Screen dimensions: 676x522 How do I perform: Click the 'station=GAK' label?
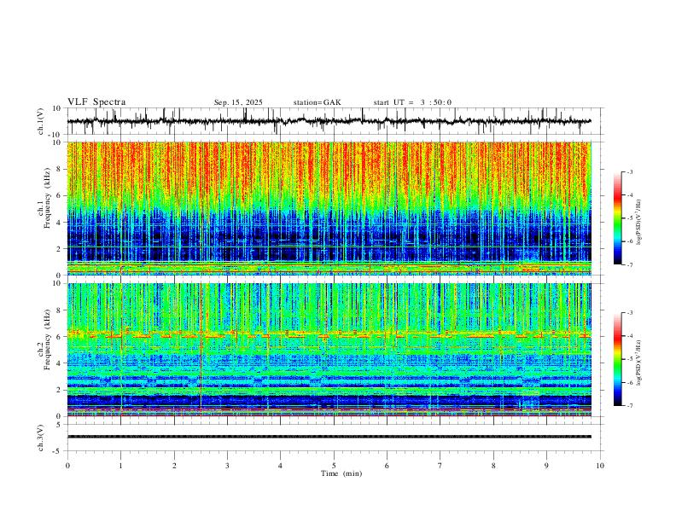(x=317, y=102)
